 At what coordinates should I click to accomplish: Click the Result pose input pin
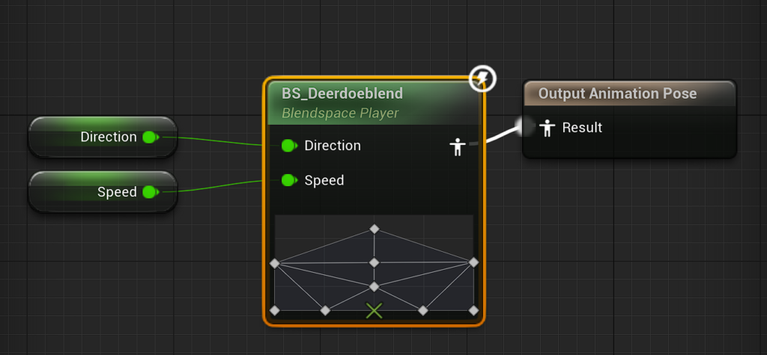tap(546, 129)
